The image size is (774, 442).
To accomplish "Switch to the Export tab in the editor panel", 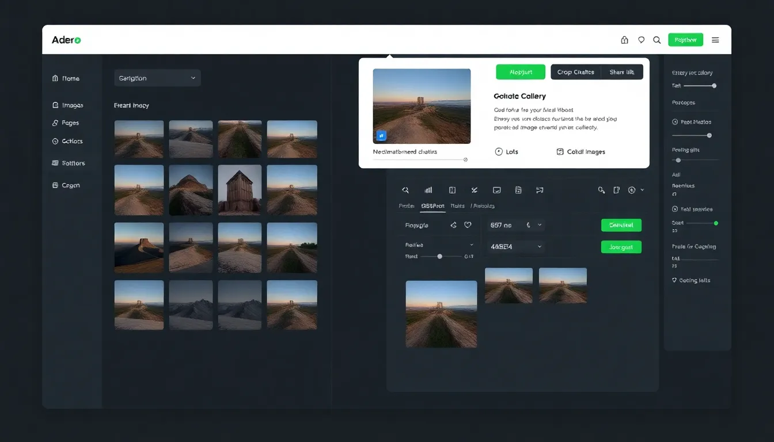I will coord(432,205).
